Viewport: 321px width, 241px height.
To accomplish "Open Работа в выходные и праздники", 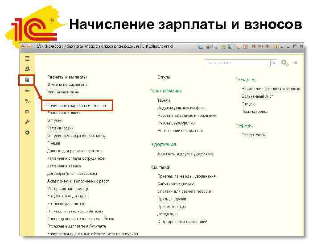I will click(187, 116).
